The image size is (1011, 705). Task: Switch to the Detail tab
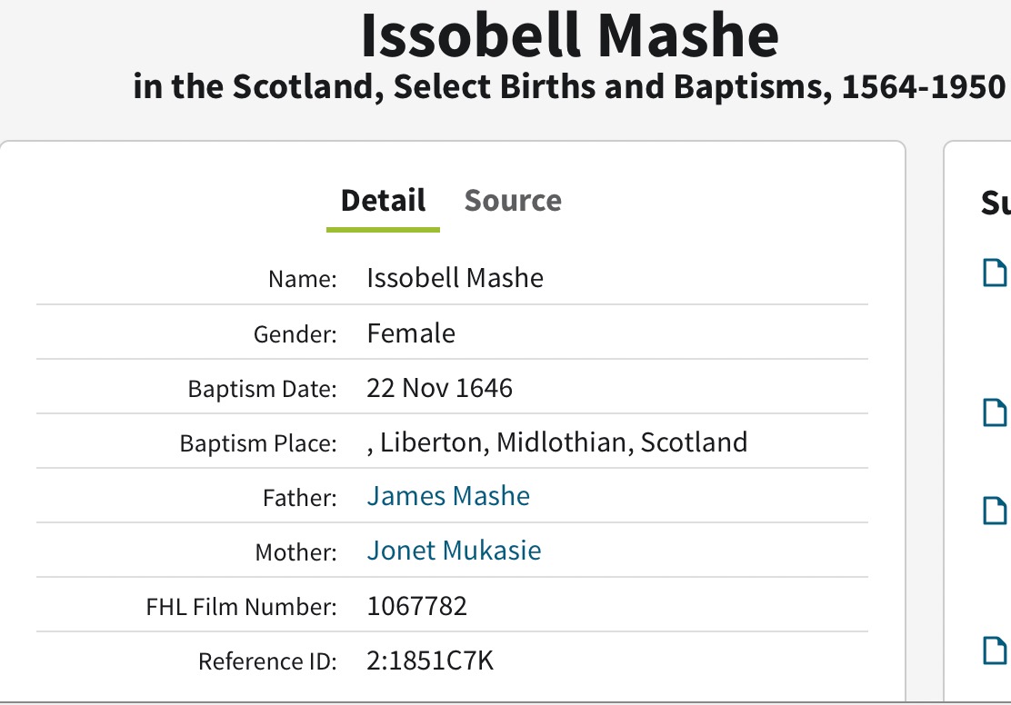pyautogui.click(x=383, y=201)
